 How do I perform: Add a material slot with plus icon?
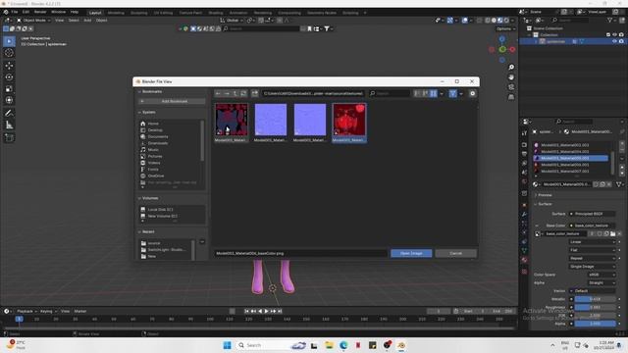621,143
